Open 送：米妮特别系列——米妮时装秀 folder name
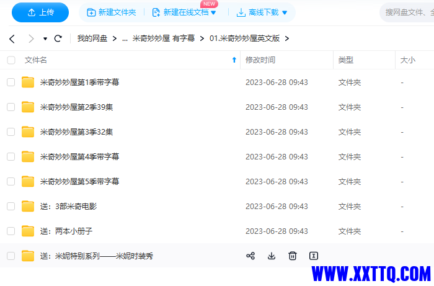This screenshot has height=286, width=434. (x=97, y=256)
